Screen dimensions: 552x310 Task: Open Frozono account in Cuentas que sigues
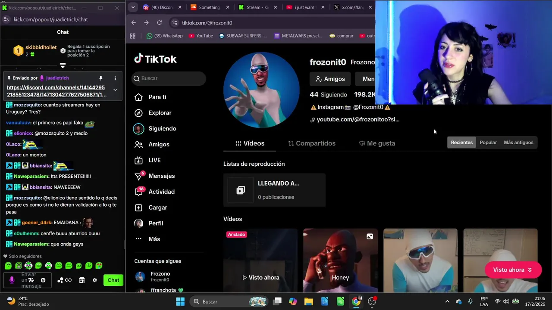(x=158, y=276)
